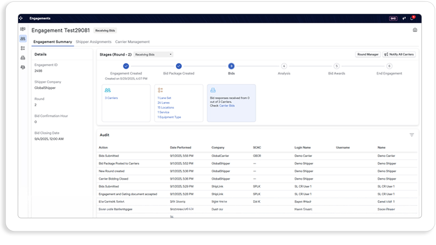Select the Engagements people icon in sidebar
This screenshot has width=436, height=245.
(x=23, y=39)
